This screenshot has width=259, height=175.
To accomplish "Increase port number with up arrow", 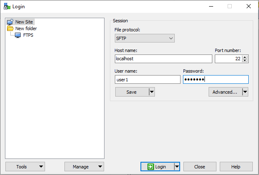I will (x=245, y=57).
